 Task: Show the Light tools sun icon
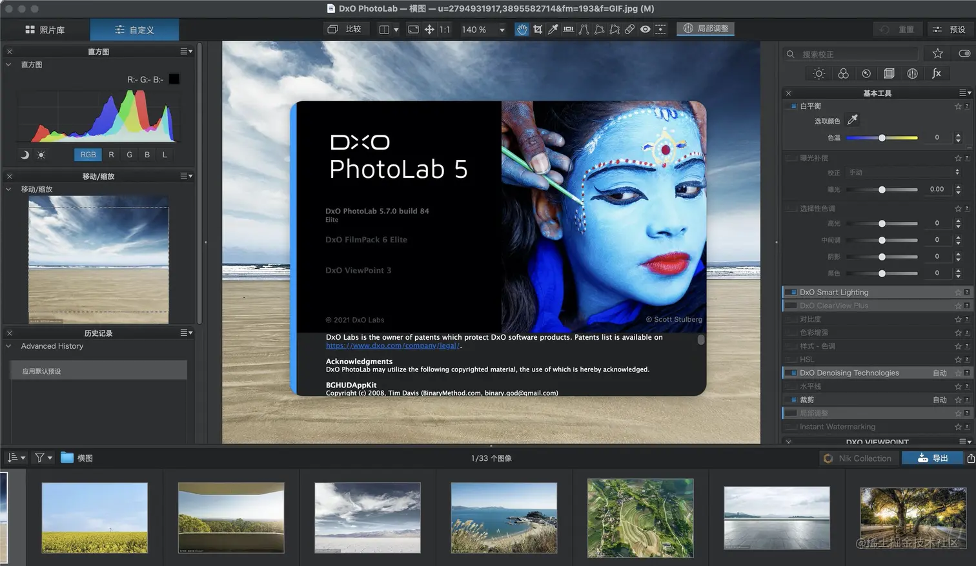click(x=818, y=73)
